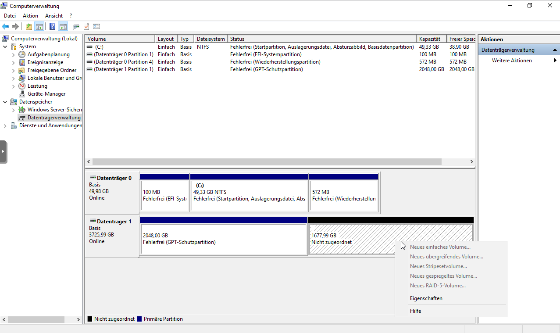Toggle the show/hide action pane toolbar icon

pos(63,26)
